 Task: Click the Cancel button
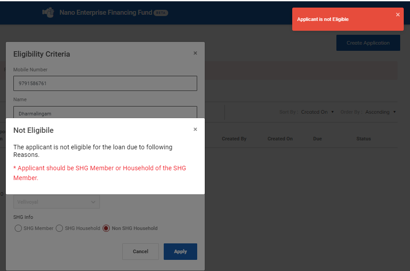(141, 251)
